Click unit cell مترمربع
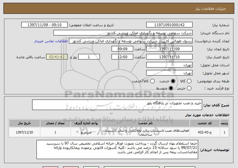This screenshot has width=238, height=168. coord(86,133)
